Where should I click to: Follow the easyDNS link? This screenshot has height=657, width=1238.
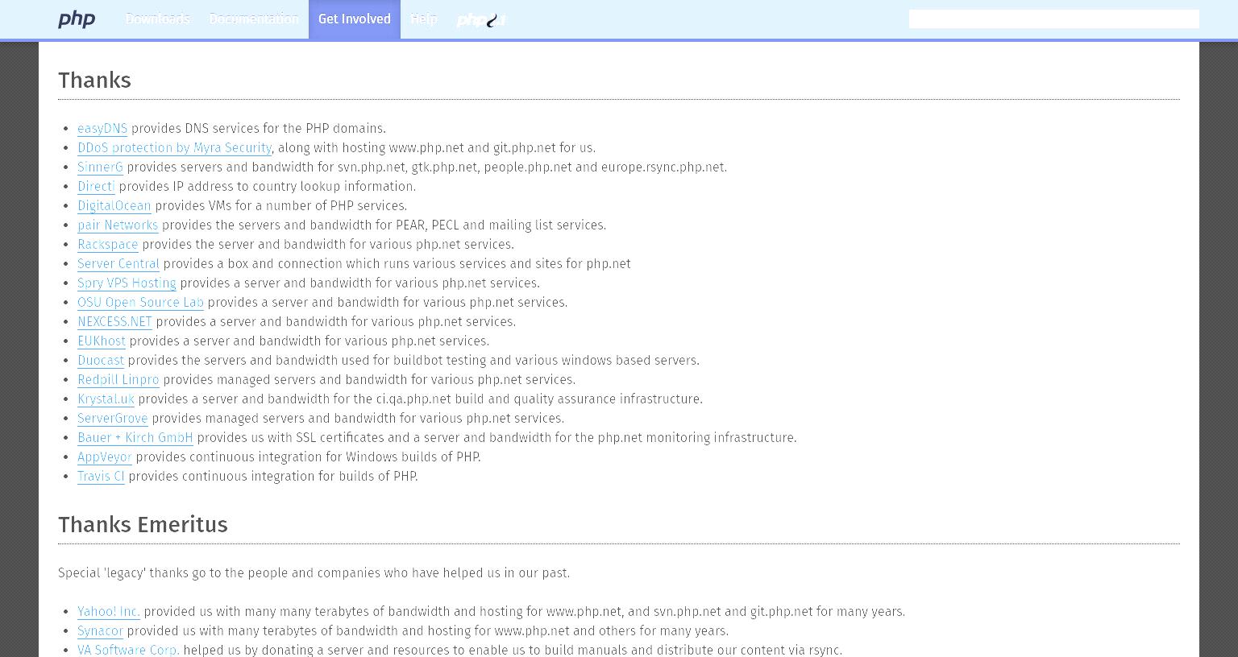(102, 129)
